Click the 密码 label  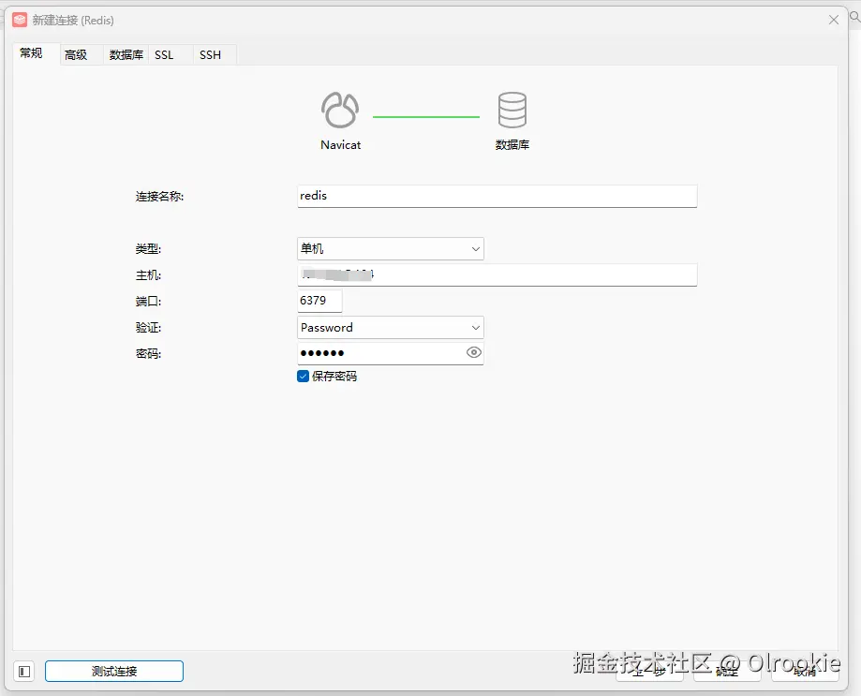point(148,353)
